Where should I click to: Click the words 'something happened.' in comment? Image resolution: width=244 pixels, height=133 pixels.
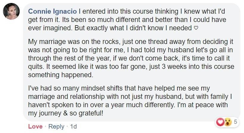(61, 75)
